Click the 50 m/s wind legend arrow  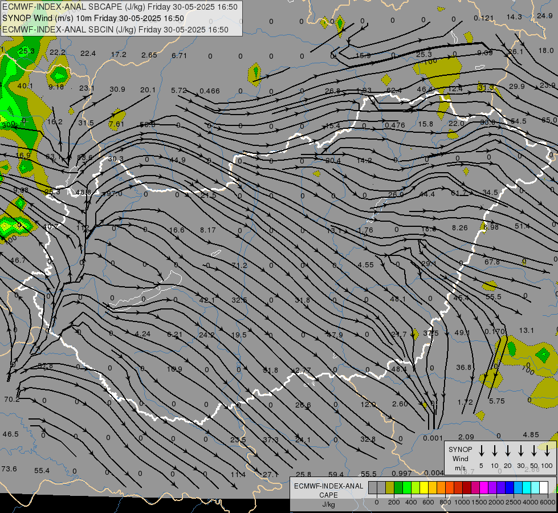tap(534, 451)
